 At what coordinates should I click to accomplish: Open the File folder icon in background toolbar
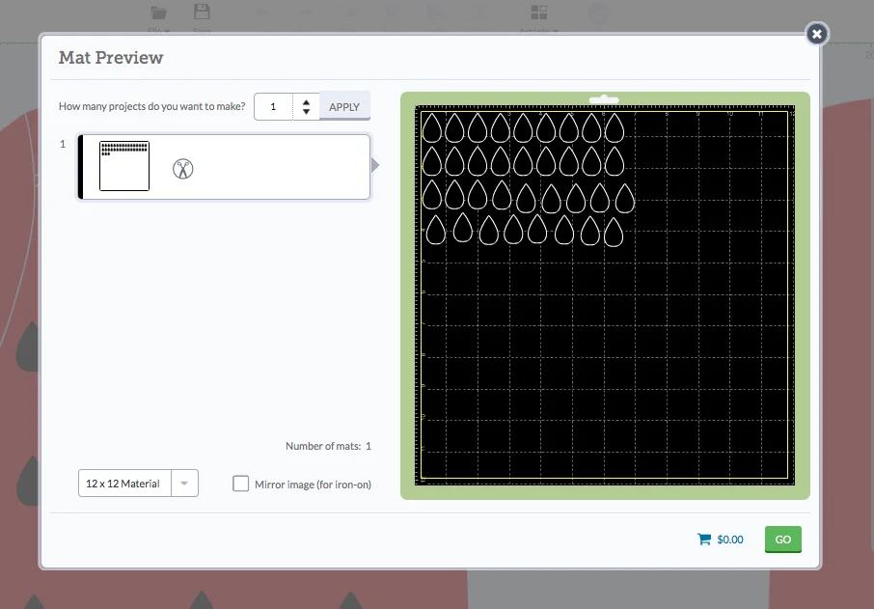click(159, 13)
